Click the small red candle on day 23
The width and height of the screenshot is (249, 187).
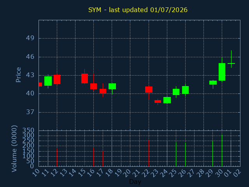point(158,101)
